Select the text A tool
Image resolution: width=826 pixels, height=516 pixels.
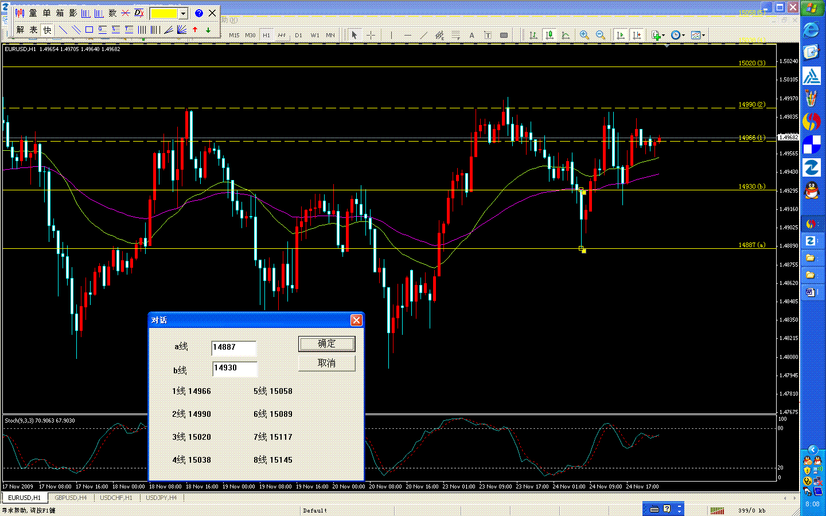pos(472,36)
